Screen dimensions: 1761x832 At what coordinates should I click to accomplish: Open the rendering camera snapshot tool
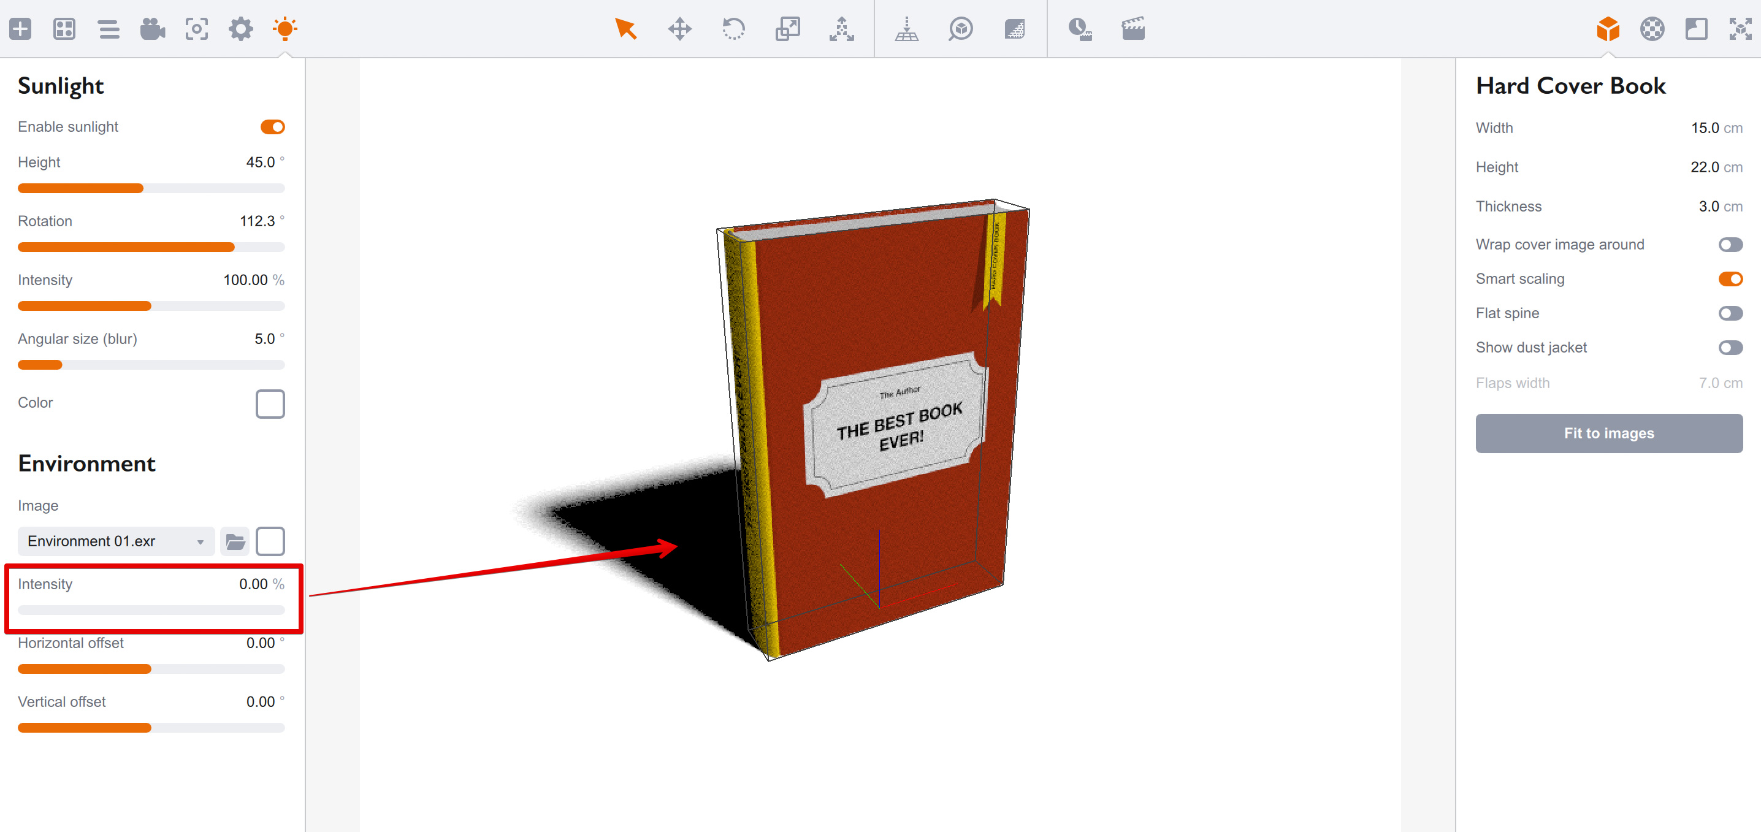196,29
